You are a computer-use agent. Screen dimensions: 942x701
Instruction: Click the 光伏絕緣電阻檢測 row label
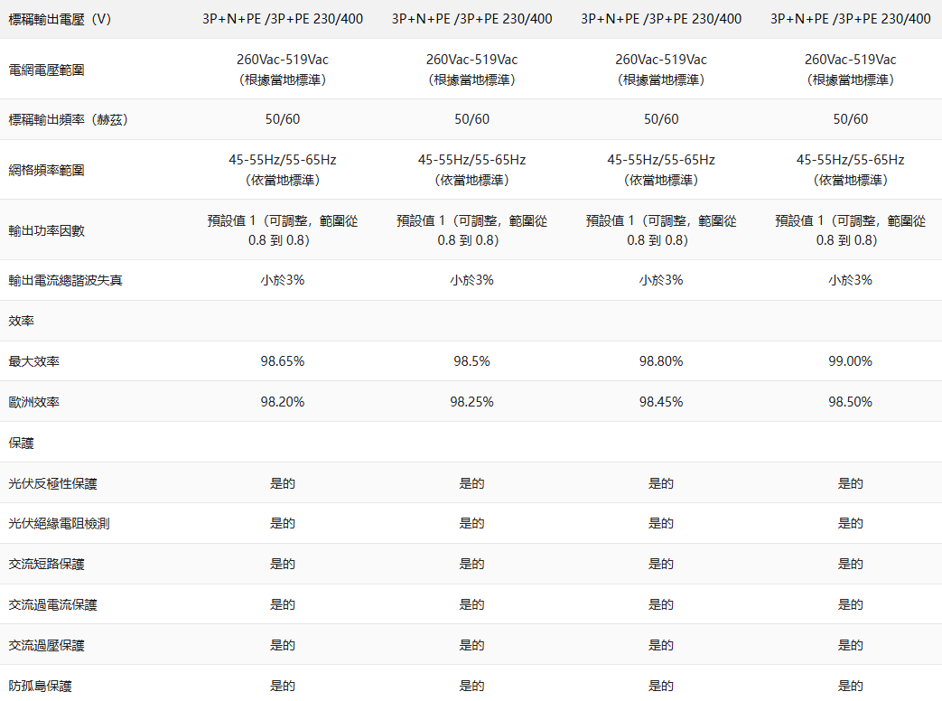[59, 524]
